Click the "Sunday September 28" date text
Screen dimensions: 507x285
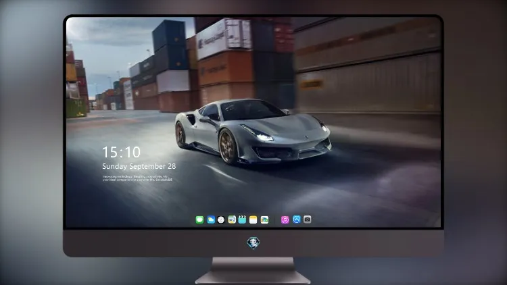[139, 166]
